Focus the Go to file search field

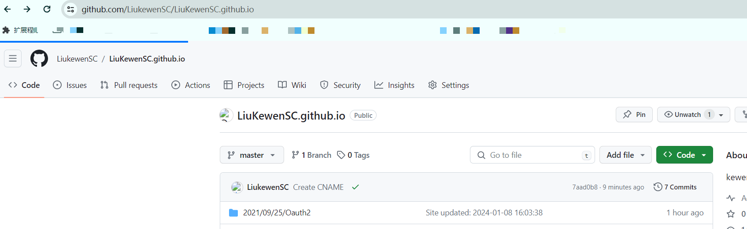533,155
